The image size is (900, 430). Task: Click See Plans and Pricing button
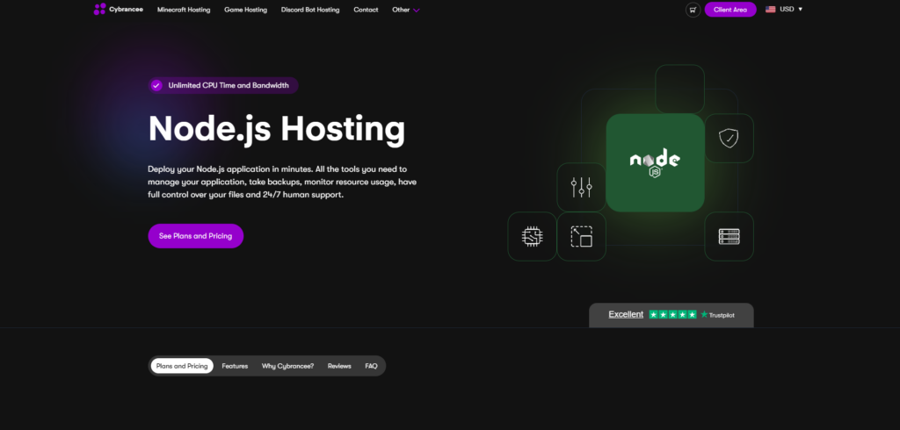pos(196,236)
